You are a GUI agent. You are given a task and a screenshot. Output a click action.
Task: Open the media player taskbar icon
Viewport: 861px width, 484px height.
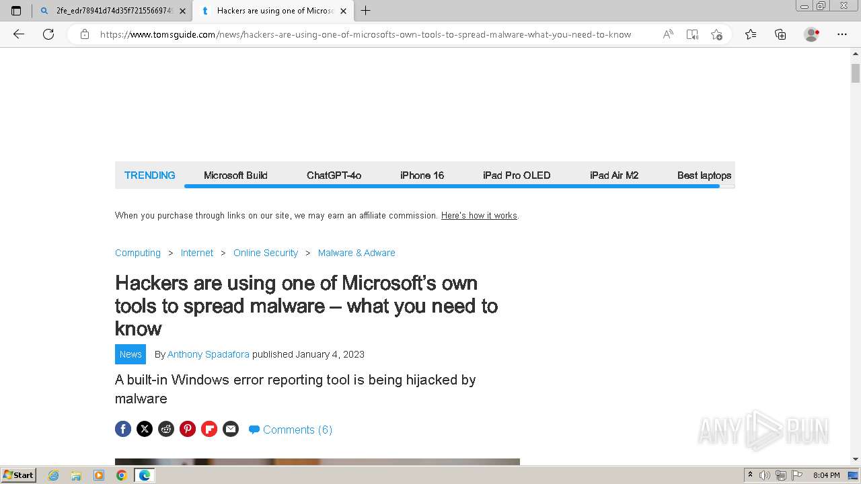click(99, 475)
